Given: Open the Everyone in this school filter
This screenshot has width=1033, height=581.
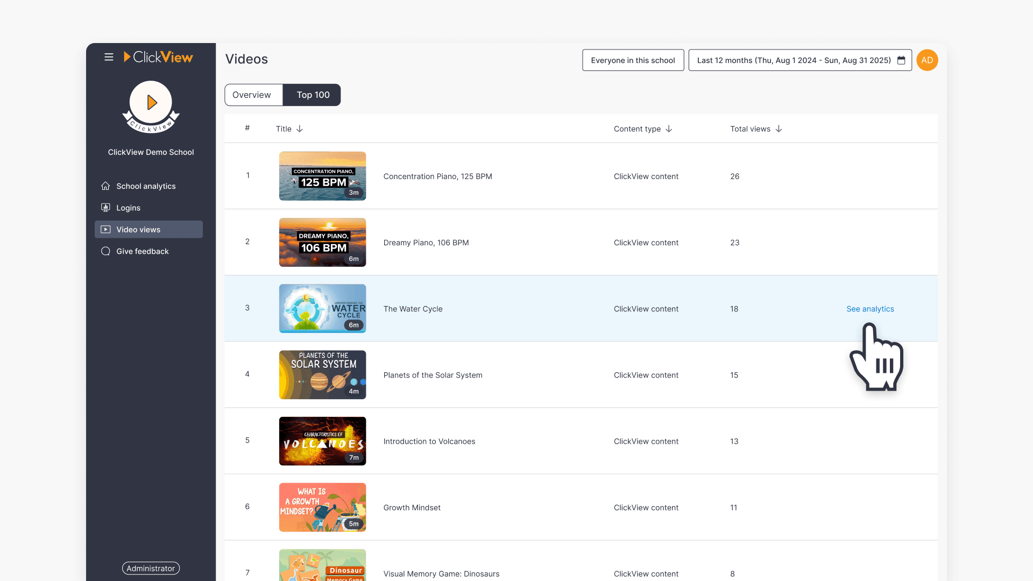Looking at the screenshot, I should 633,60.
